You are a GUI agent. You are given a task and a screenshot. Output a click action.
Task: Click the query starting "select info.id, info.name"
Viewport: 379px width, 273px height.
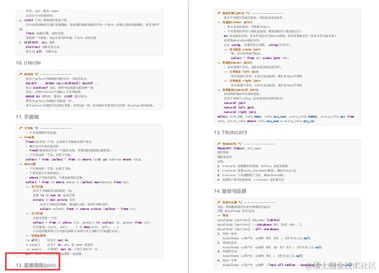pos(286,119)
